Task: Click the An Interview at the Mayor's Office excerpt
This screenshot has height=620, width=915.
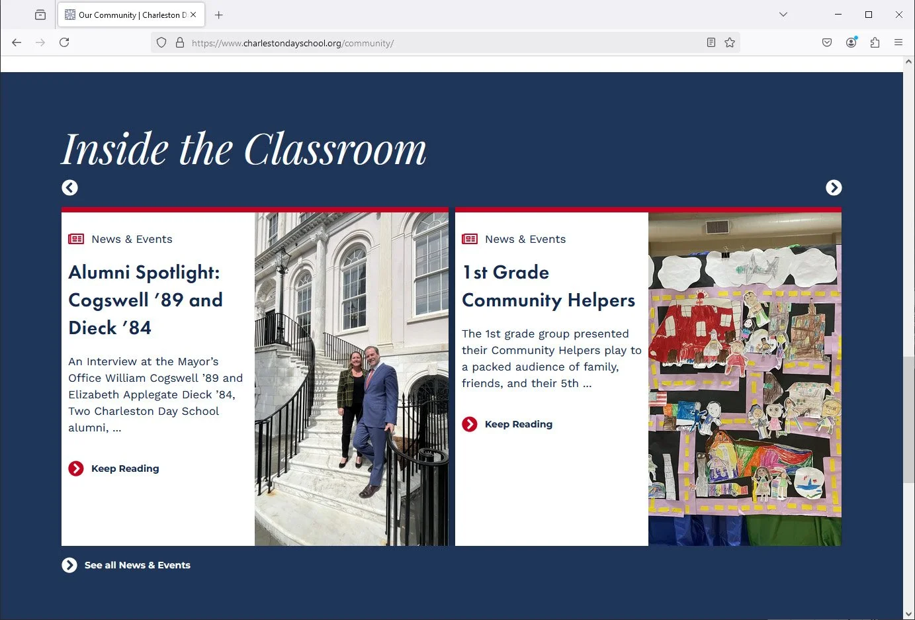Action: 155,394
